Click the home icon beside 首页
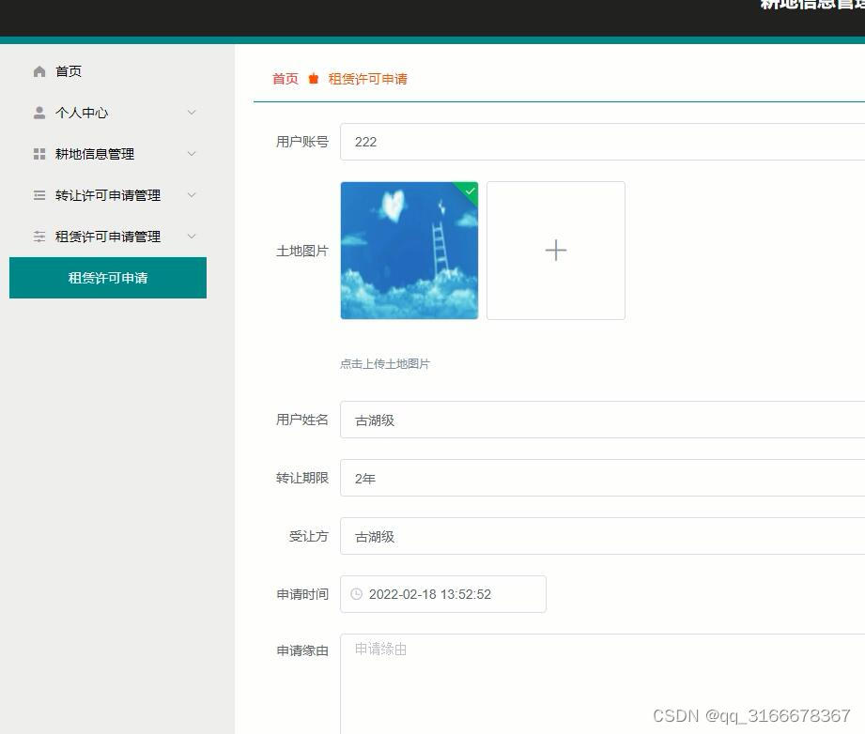Image resolution: width=865 pixels, height=734 pixels. click(x=39, y=70)
